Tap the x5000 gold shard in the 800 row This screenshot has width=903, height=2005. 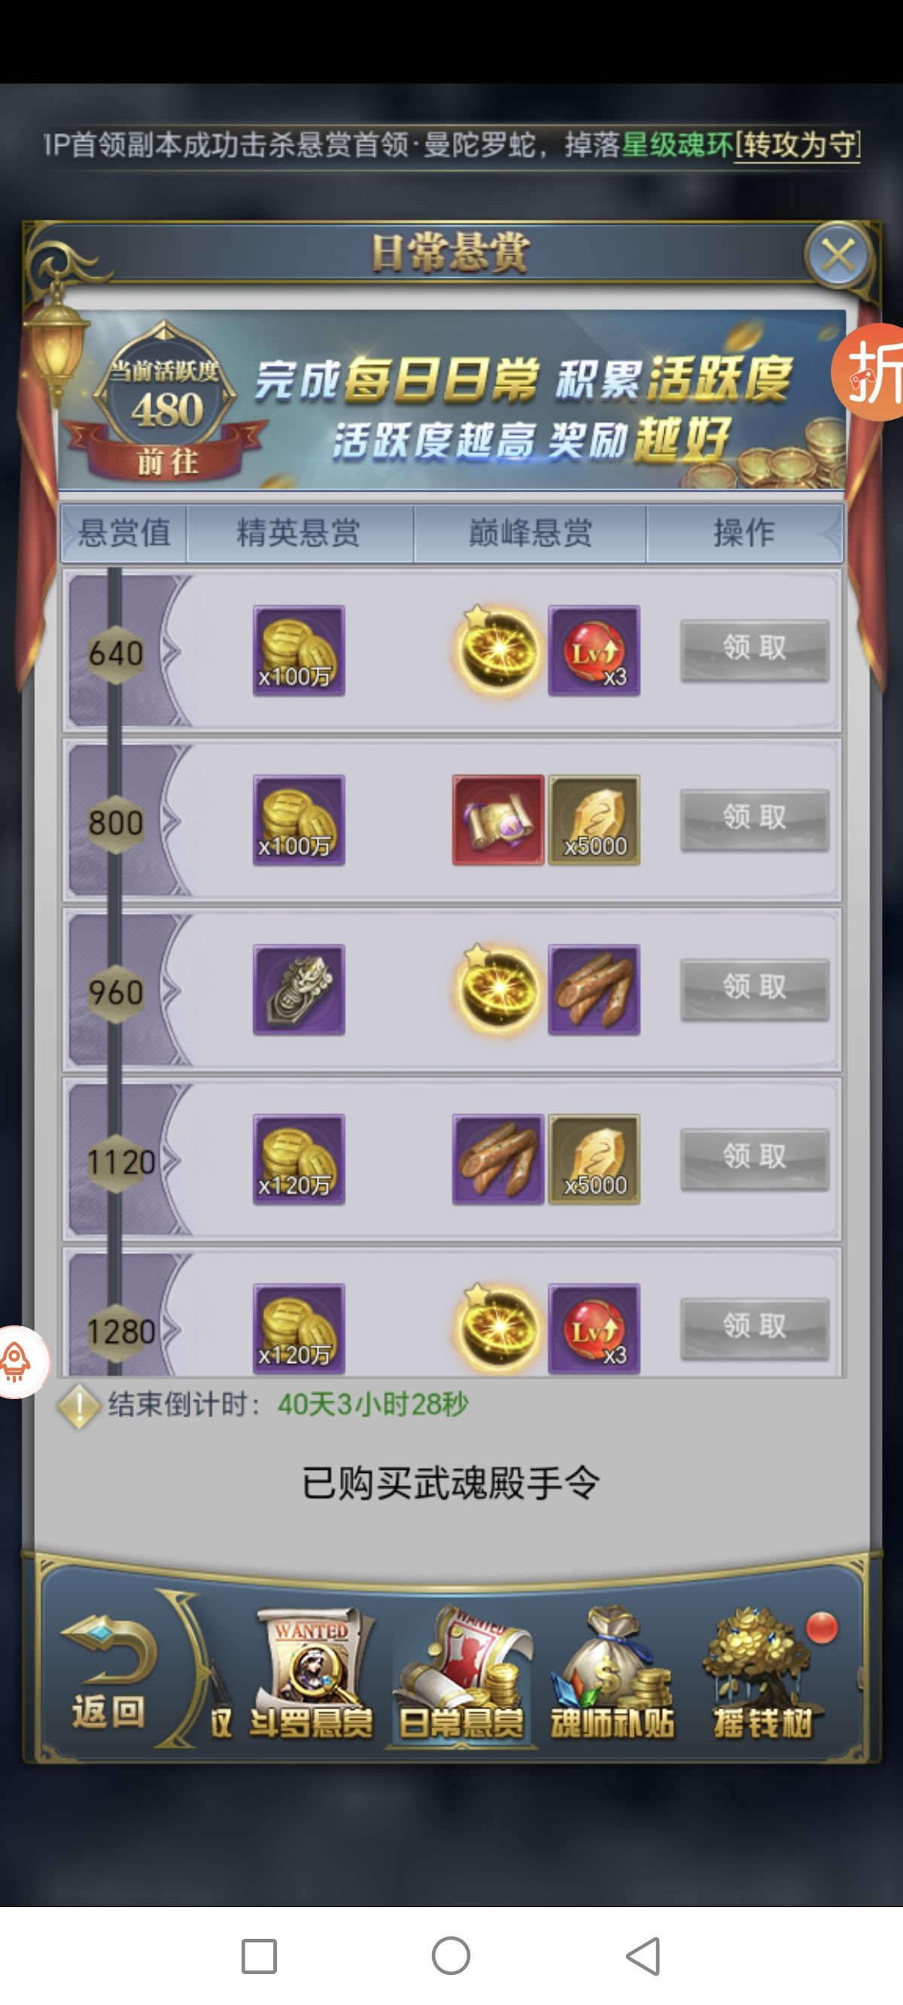click(594, 820)
